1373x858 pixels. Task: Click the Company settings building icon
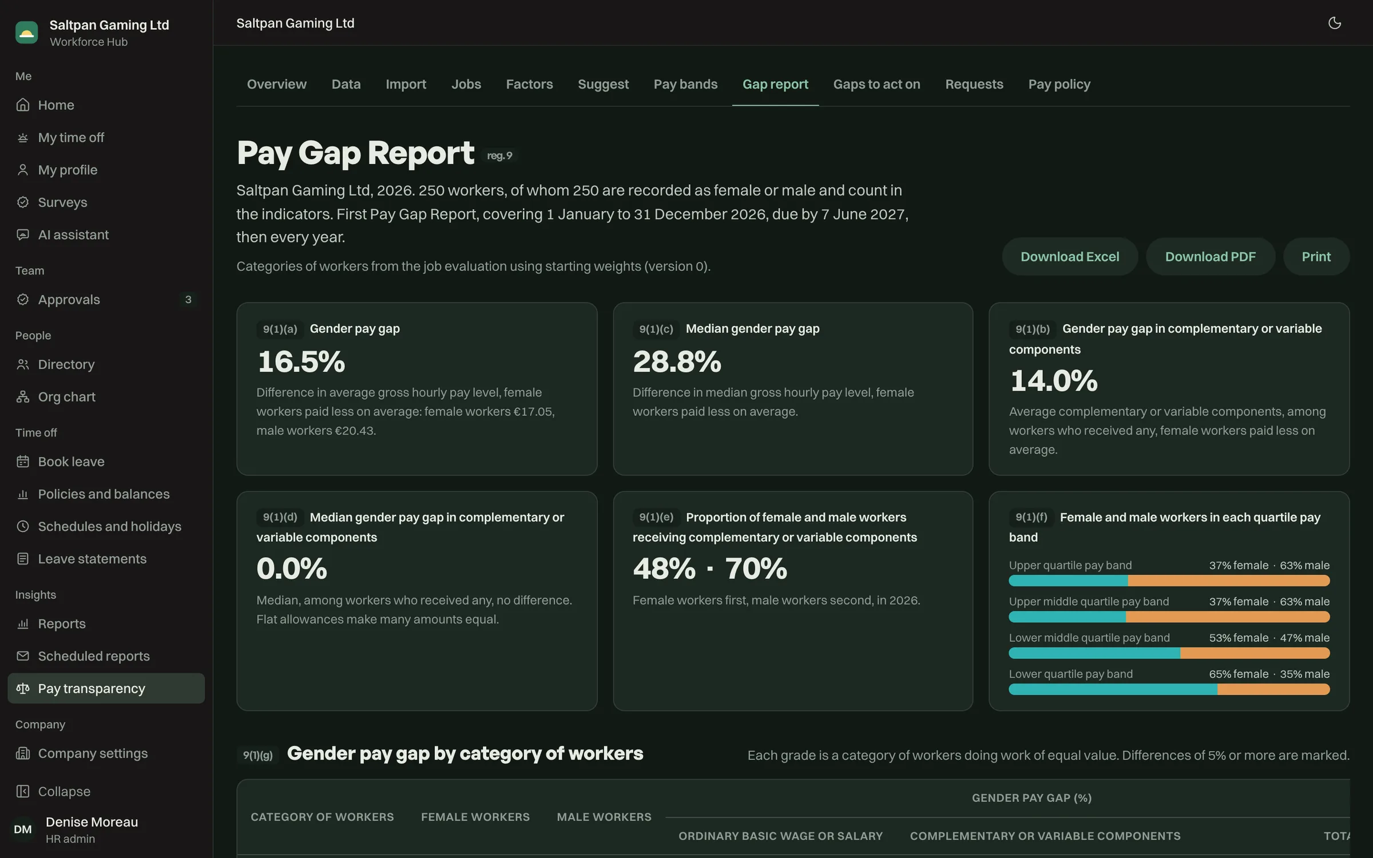(x=23, y=753)
